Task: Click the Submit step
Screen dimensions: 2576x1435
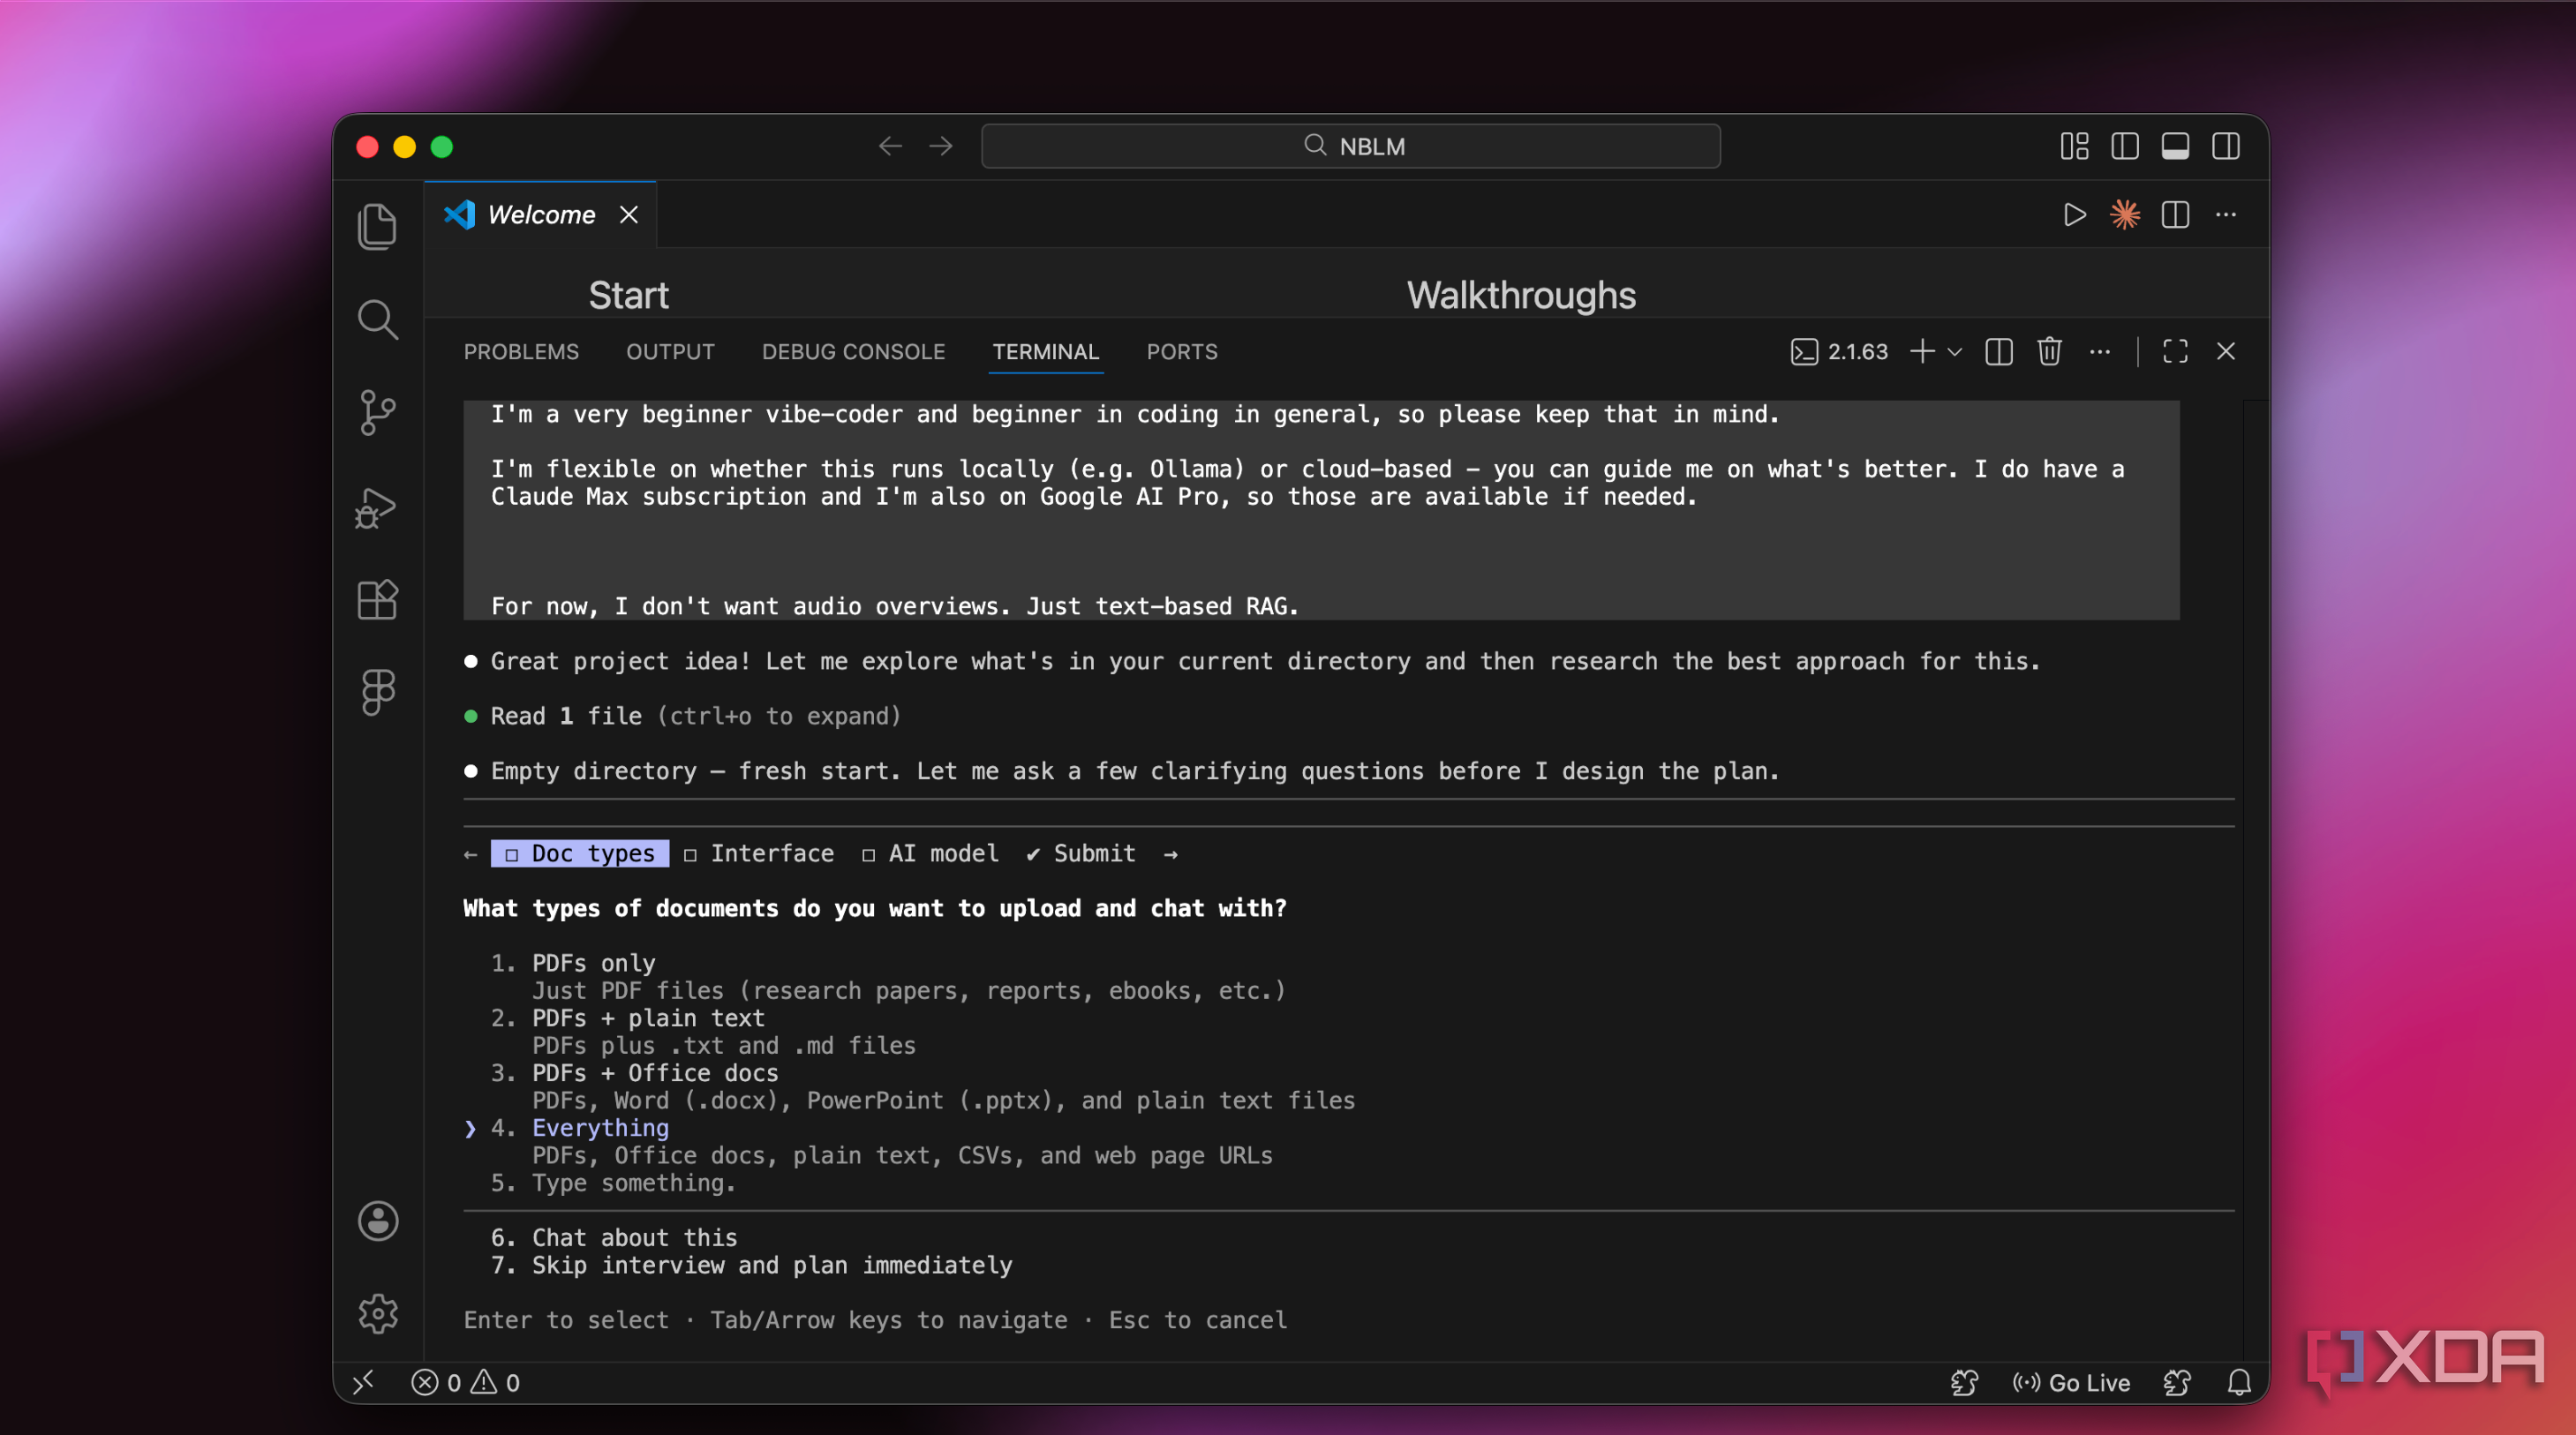Action: (1081, 853)
